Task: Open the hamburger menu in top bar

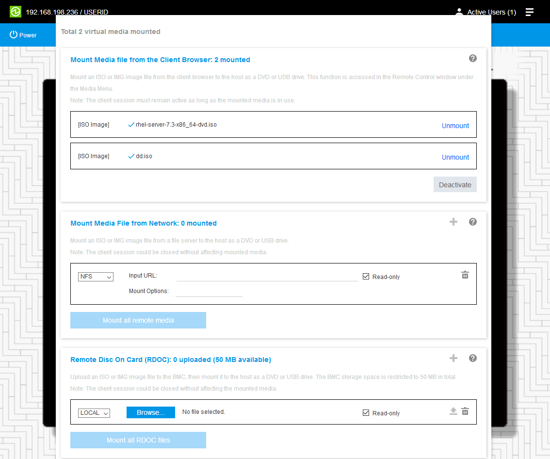Action: click(529, 12)
